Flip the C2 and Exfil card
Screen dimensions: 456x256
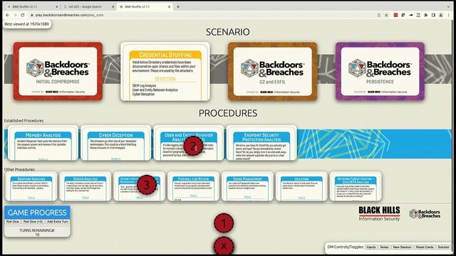pos(272,71)
